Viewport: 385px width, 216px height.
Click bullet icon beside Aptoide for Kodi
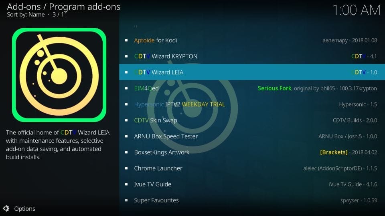tap(126, 40)
